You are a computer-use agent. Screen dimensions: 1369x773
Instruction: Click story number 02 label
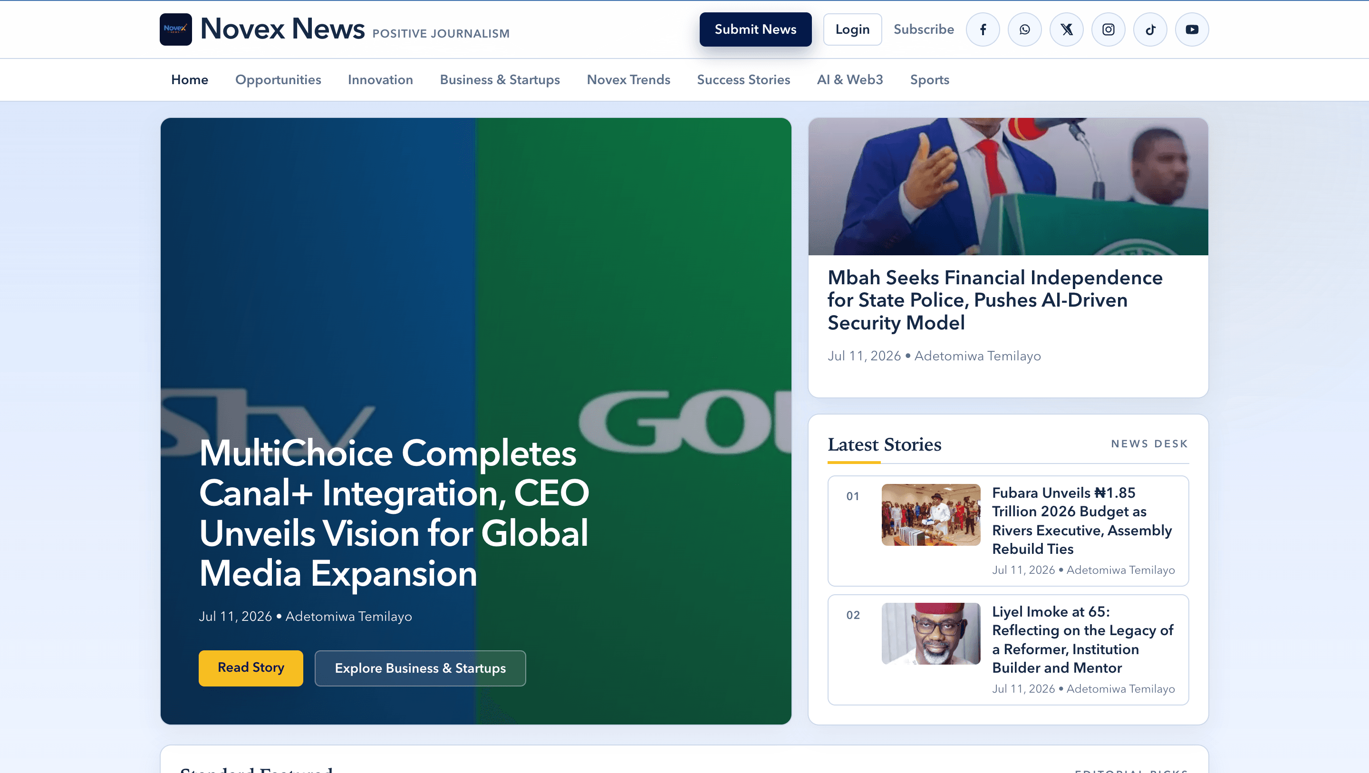click(852, 615)
